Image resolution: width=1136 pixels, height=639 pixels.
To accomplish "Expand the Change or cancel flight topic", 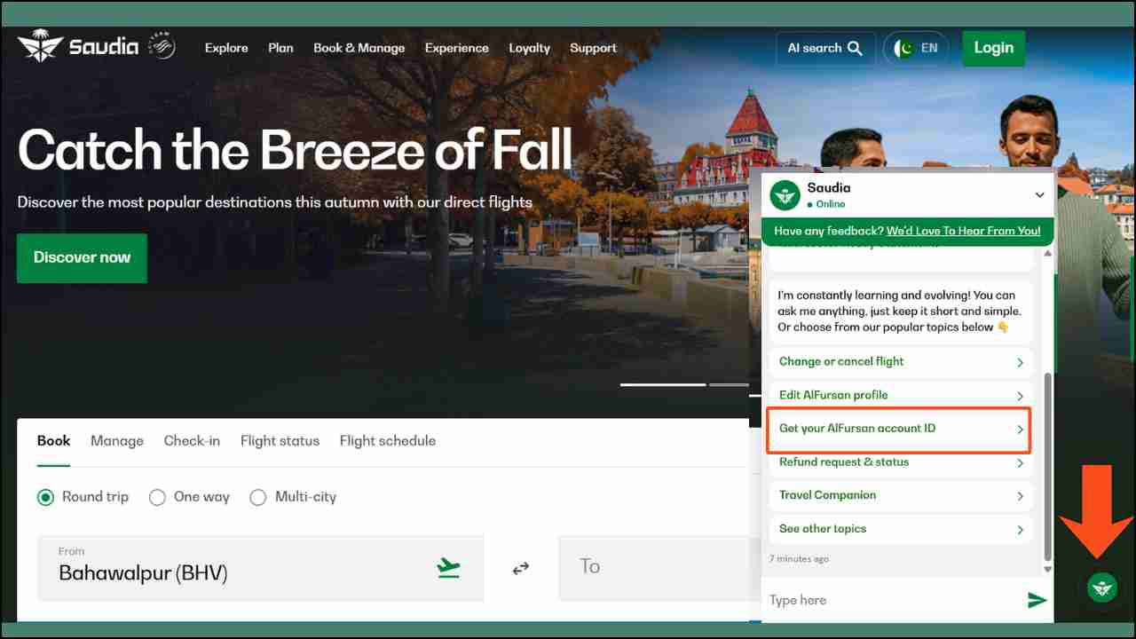I will coord(900,362).
